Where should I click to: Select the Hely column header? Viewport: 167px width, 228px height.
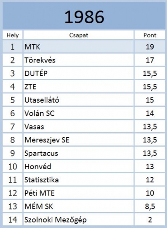[13, 35]
